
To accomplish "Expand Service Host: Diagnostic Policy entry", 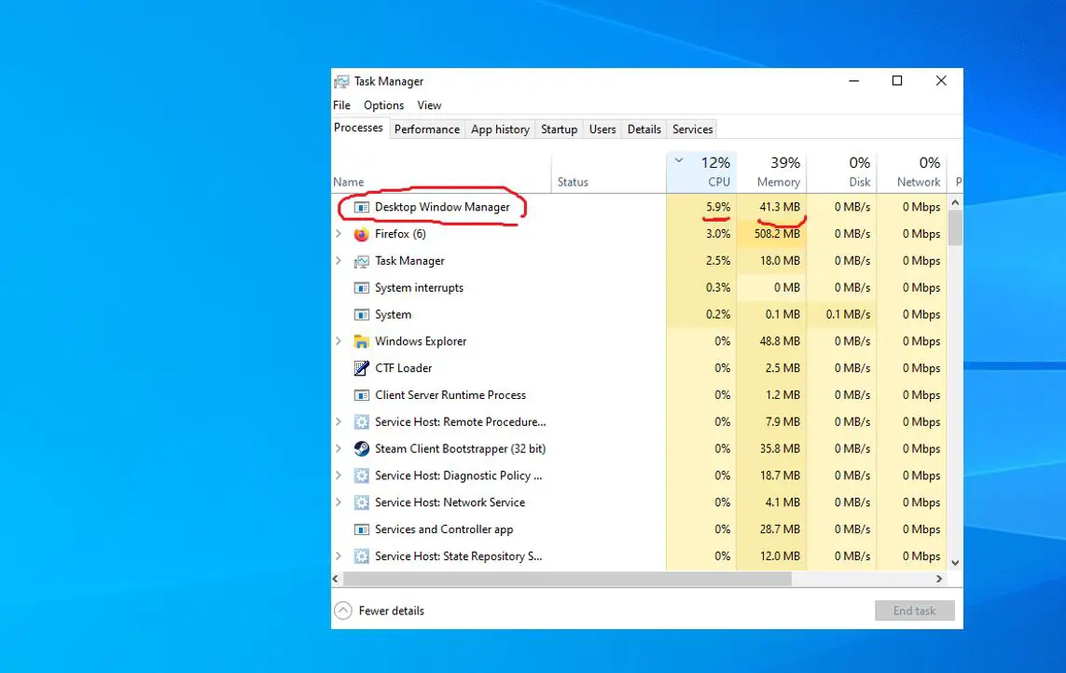I will tap(339, 475).
